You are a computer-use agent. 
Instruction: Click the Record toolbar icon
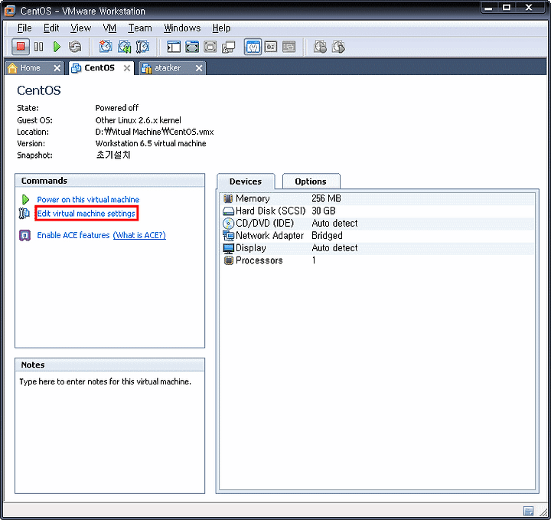coord(320,47)
